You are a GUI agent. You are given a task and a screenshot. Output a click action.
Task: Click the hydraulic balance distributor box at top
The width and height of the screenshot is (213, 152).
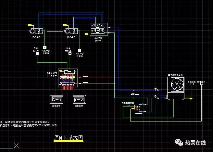tap(98, 29)
